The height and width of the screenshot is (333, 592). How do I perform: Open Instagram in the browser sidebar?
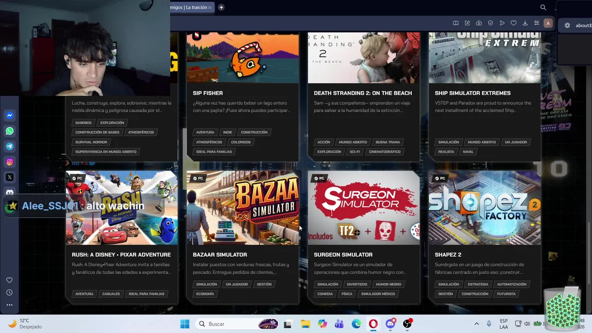point(10,162)
